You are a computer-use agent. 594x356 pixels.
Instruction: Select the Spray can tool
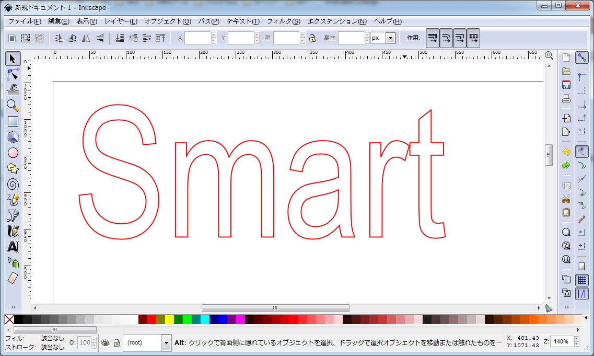pos(13,262)
